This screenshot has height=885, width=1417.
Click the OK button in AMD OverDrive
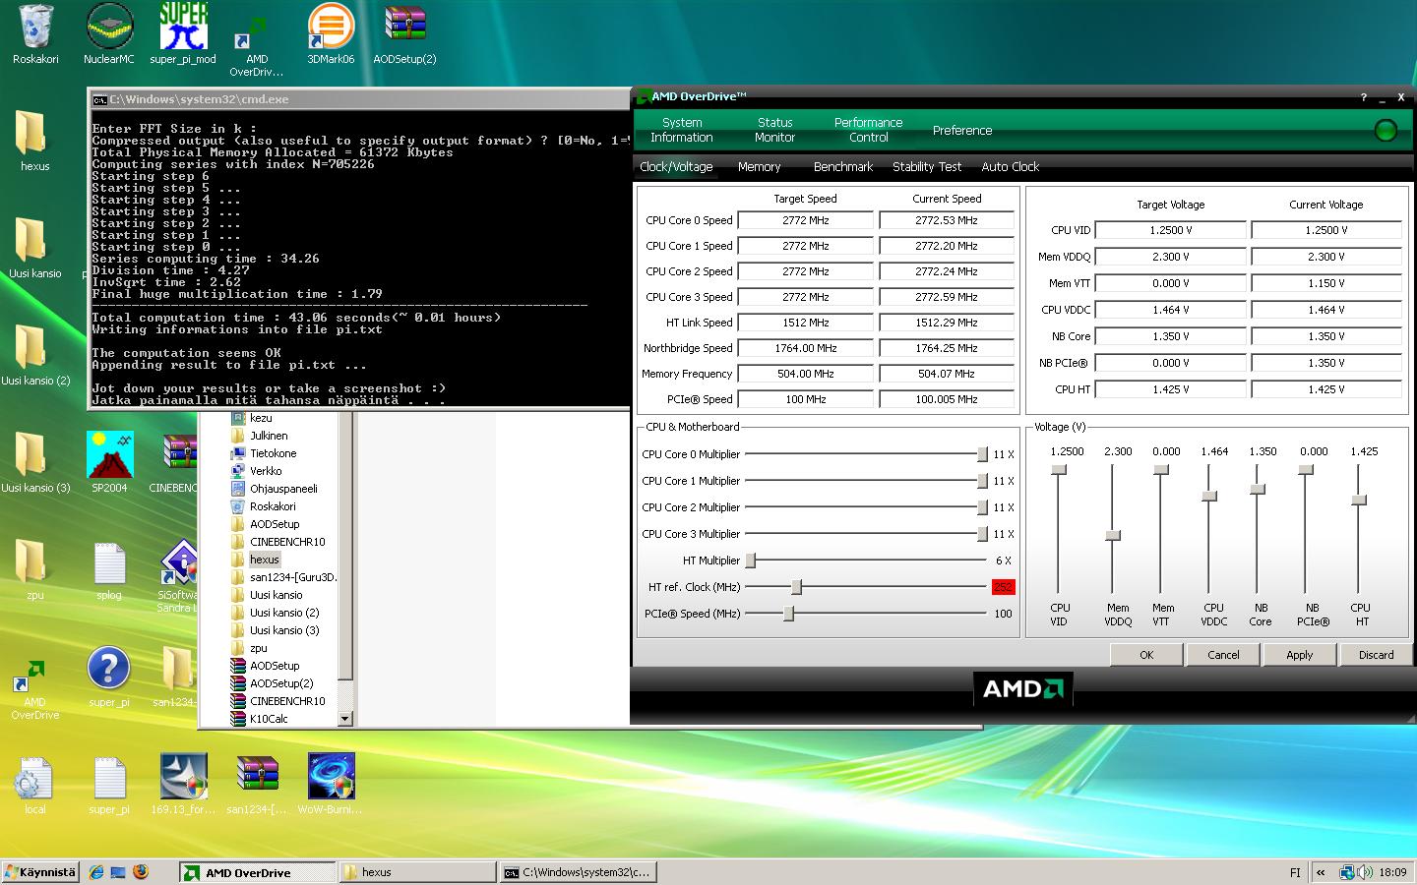(x=1146, y=655)
